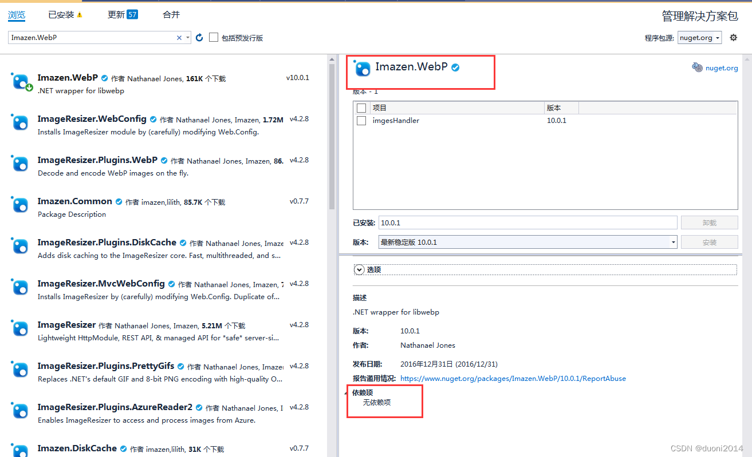752x457 pixels.
Task: Open the ReportAbuse nuget.org link
Action: coord(513,379)
